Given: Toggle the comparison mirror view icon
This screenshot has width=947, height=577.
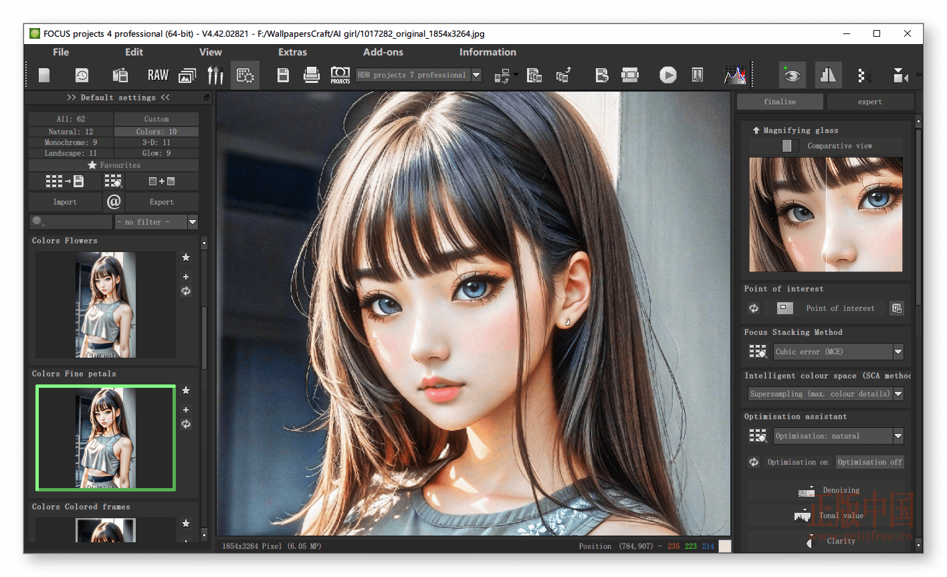Looking at the screenshot, I should tap(828, 76).
